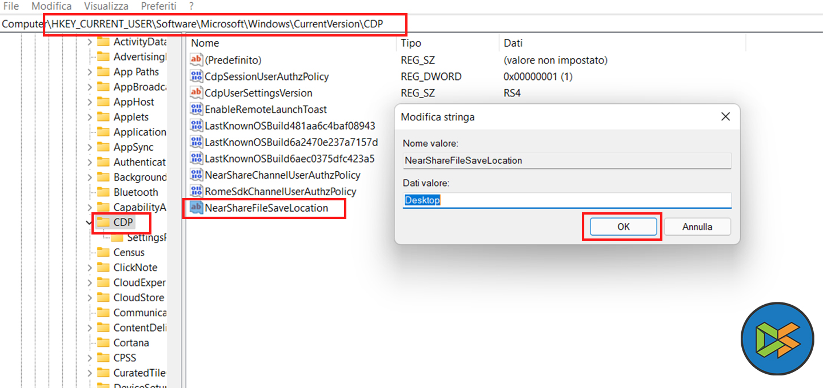Open the Modifica menu
The image size is (823, 388).
(x=51, y=6)
